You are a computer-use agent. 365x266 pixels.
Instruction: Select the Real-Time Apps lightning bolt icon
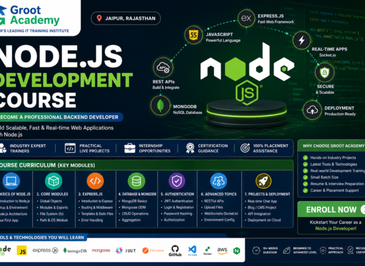click(x=302, y=40)
